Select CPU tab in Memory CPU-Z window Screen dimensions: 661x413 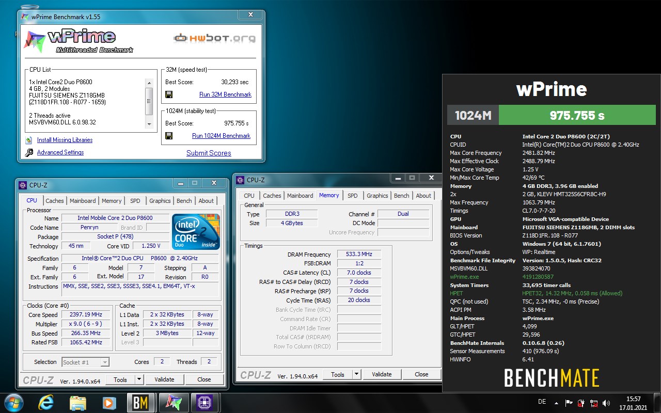tap(249, 196)
